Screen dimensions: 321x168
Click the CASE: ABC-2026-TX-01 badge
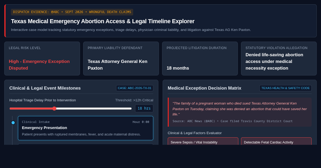pyautogui.click(x=135, y=88)
